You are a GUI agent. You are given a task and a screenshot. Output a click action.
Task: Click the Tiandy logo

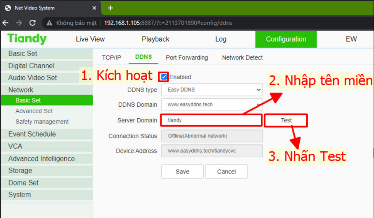click(x=27, y=39)
